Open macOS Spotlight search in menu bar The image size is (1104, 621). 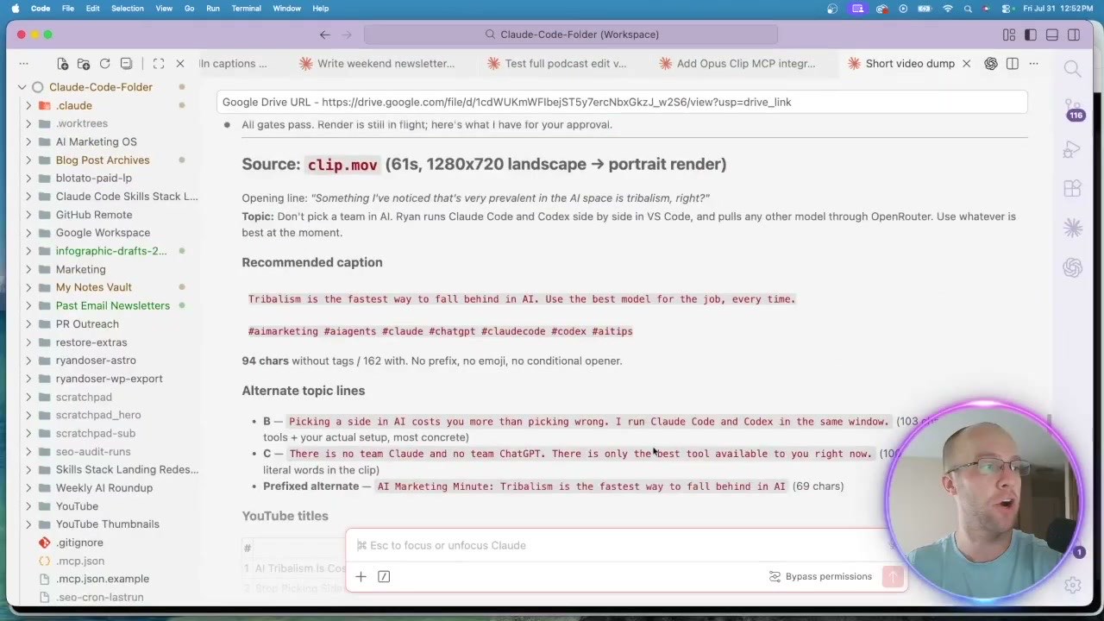click(x=968, y=9)
